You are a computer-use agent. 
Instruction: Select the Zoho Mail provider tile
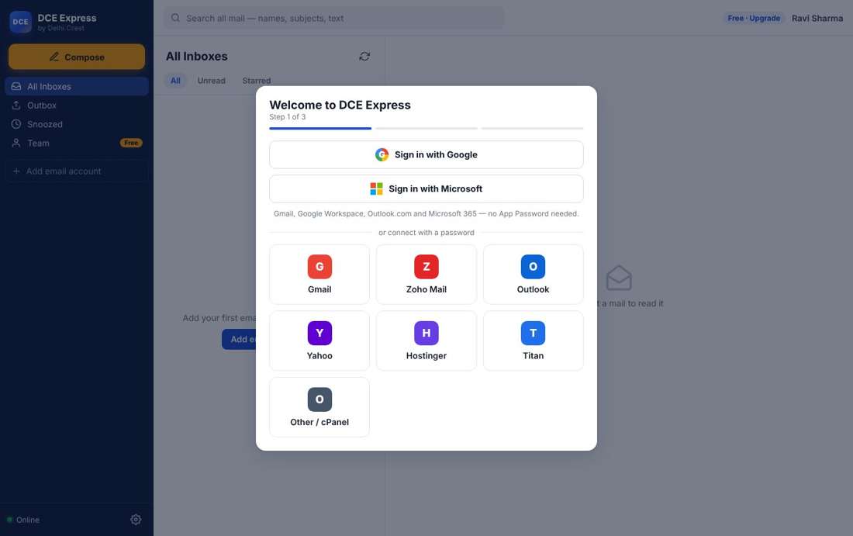(x=426, y=275)
